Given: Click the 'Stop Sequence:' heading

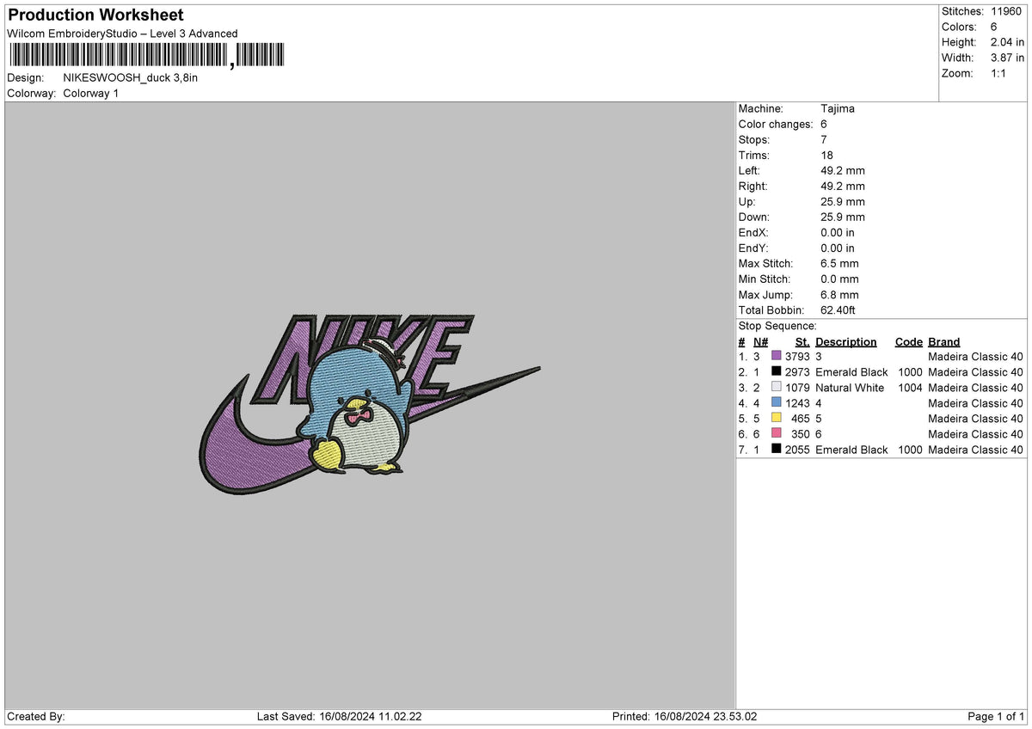Looking at the screenshot, I should click(x=777, y=326).
